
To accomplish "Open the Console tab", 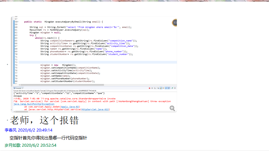I will 19,88.
